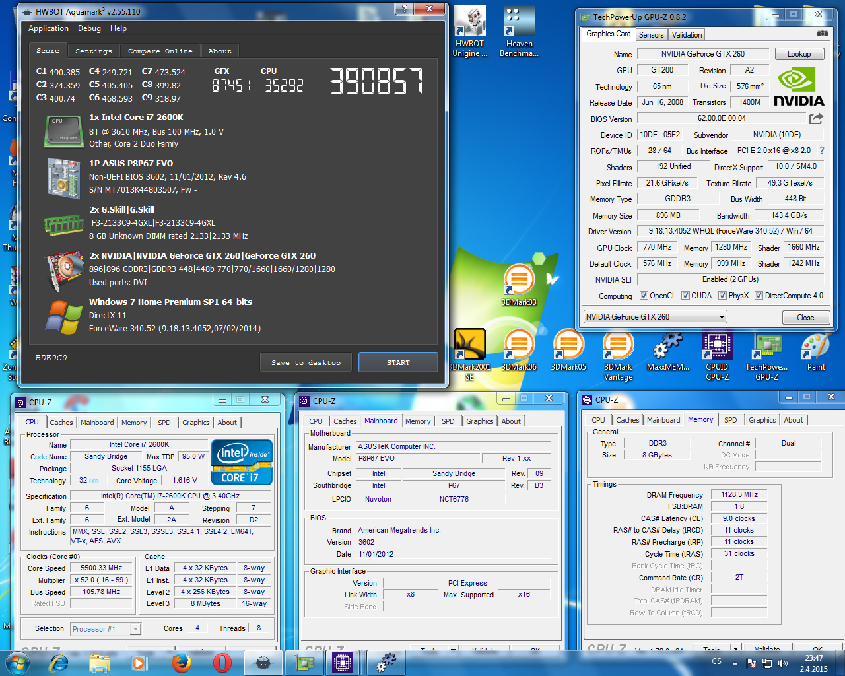845x676 pixels.
Task: Open the HWBOT Unigine desktop shortcut
Action: coord(470,32)
